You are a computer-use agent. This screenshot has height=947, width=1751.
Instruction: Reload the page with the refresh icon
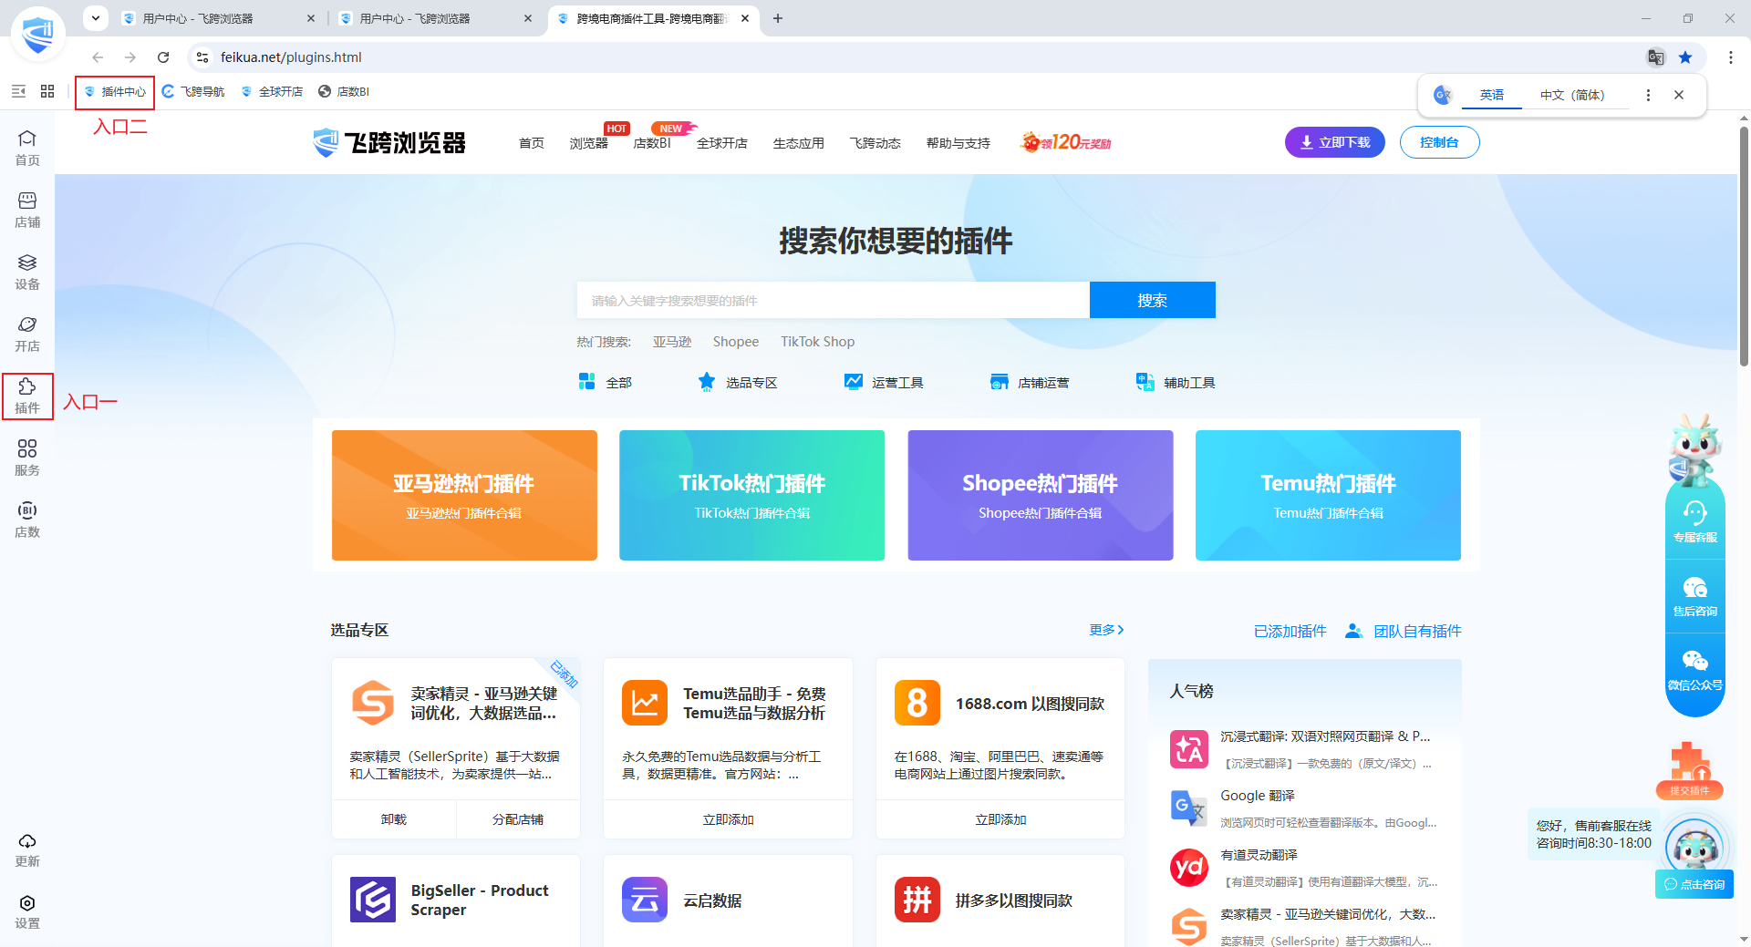pos(163,57)
